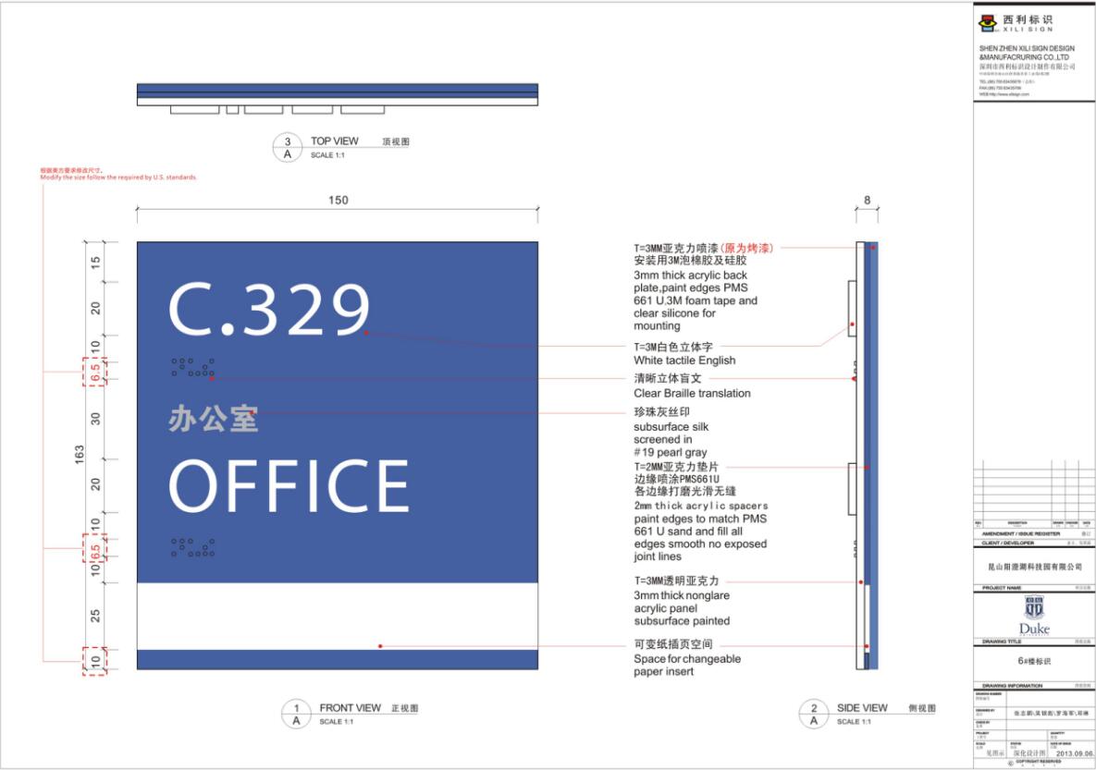Click the 150 width dimension label

pyautogui.click(x=339, y=201)
